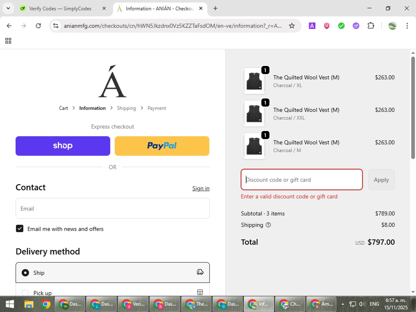Click the Shipping help question icon
Screen dimensions: 416x312
coord(268,225)
